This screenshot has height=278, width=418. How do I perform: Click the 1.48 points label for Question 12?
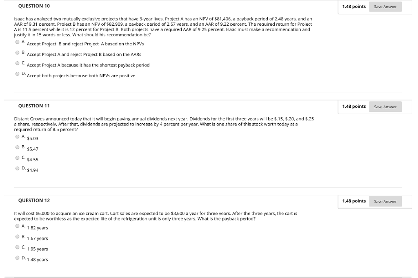[x=353, y=200]
